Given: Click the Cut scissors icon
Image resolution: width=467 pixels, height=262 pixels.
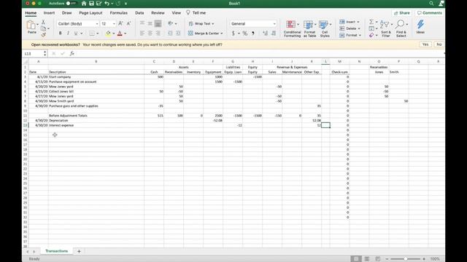Looking at the screenshot, I should (x=43, y=23).
